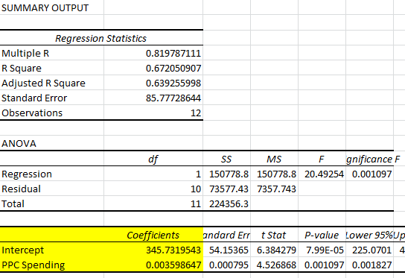
Task: Click PPC Spending Lower 95% value 0.001827
Action: [369, 265]
